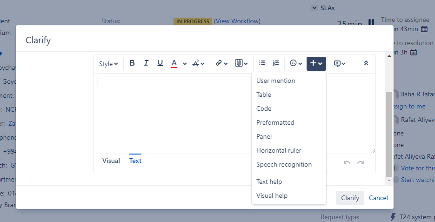Viewport: 435px width, 222px height.
Task: Click Start watching this issue link
Action: coord(418,180)
